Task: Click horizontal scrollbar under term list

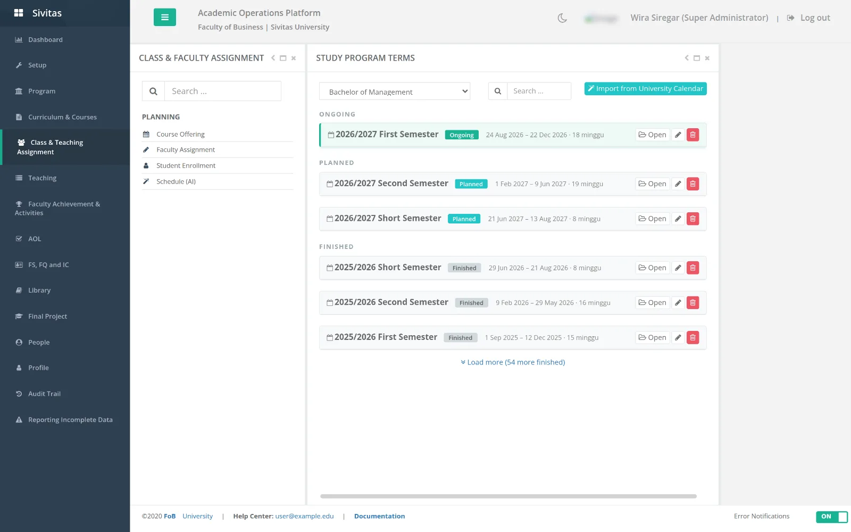Action: (x=508, y=496)
